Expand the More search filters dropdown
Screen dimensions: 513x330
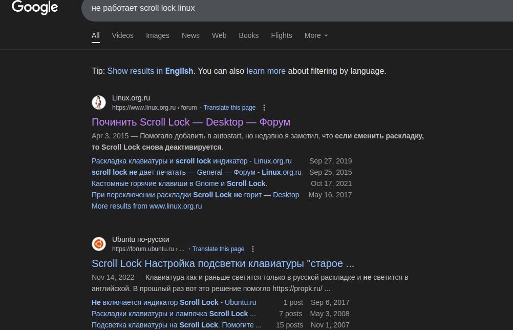click(316, 35)
